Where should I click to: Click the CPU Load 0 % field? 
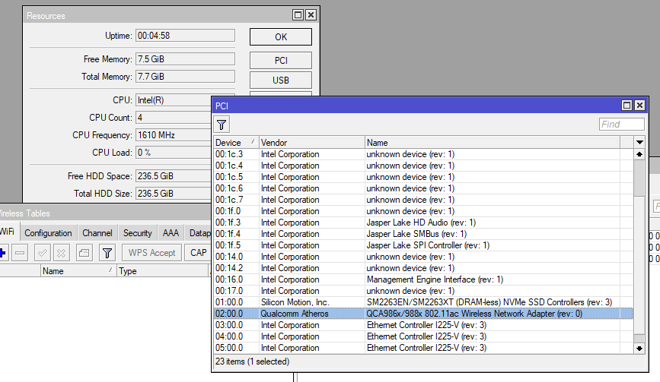pyautogui.click(x=174, y=153)
